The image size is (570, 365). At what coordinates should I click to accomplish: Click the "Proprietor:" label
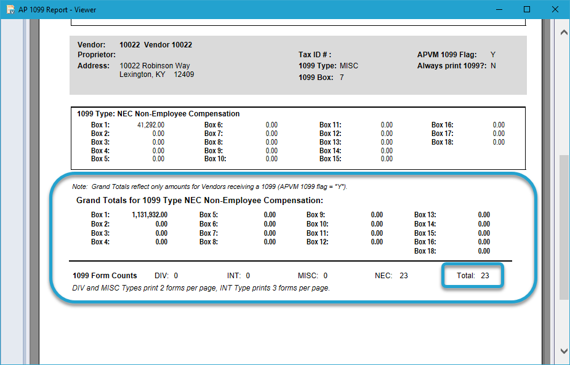click(x=96, y=55)
